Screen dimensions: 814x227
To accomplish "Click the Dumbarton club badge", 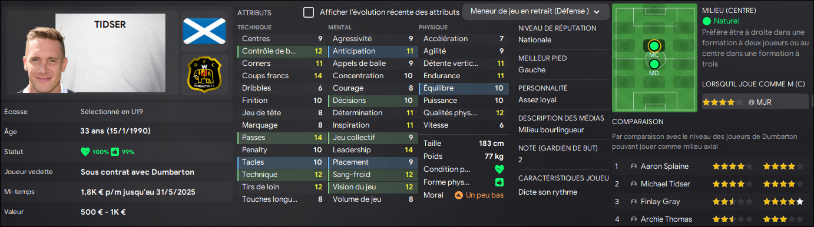I will click(203, 75).
